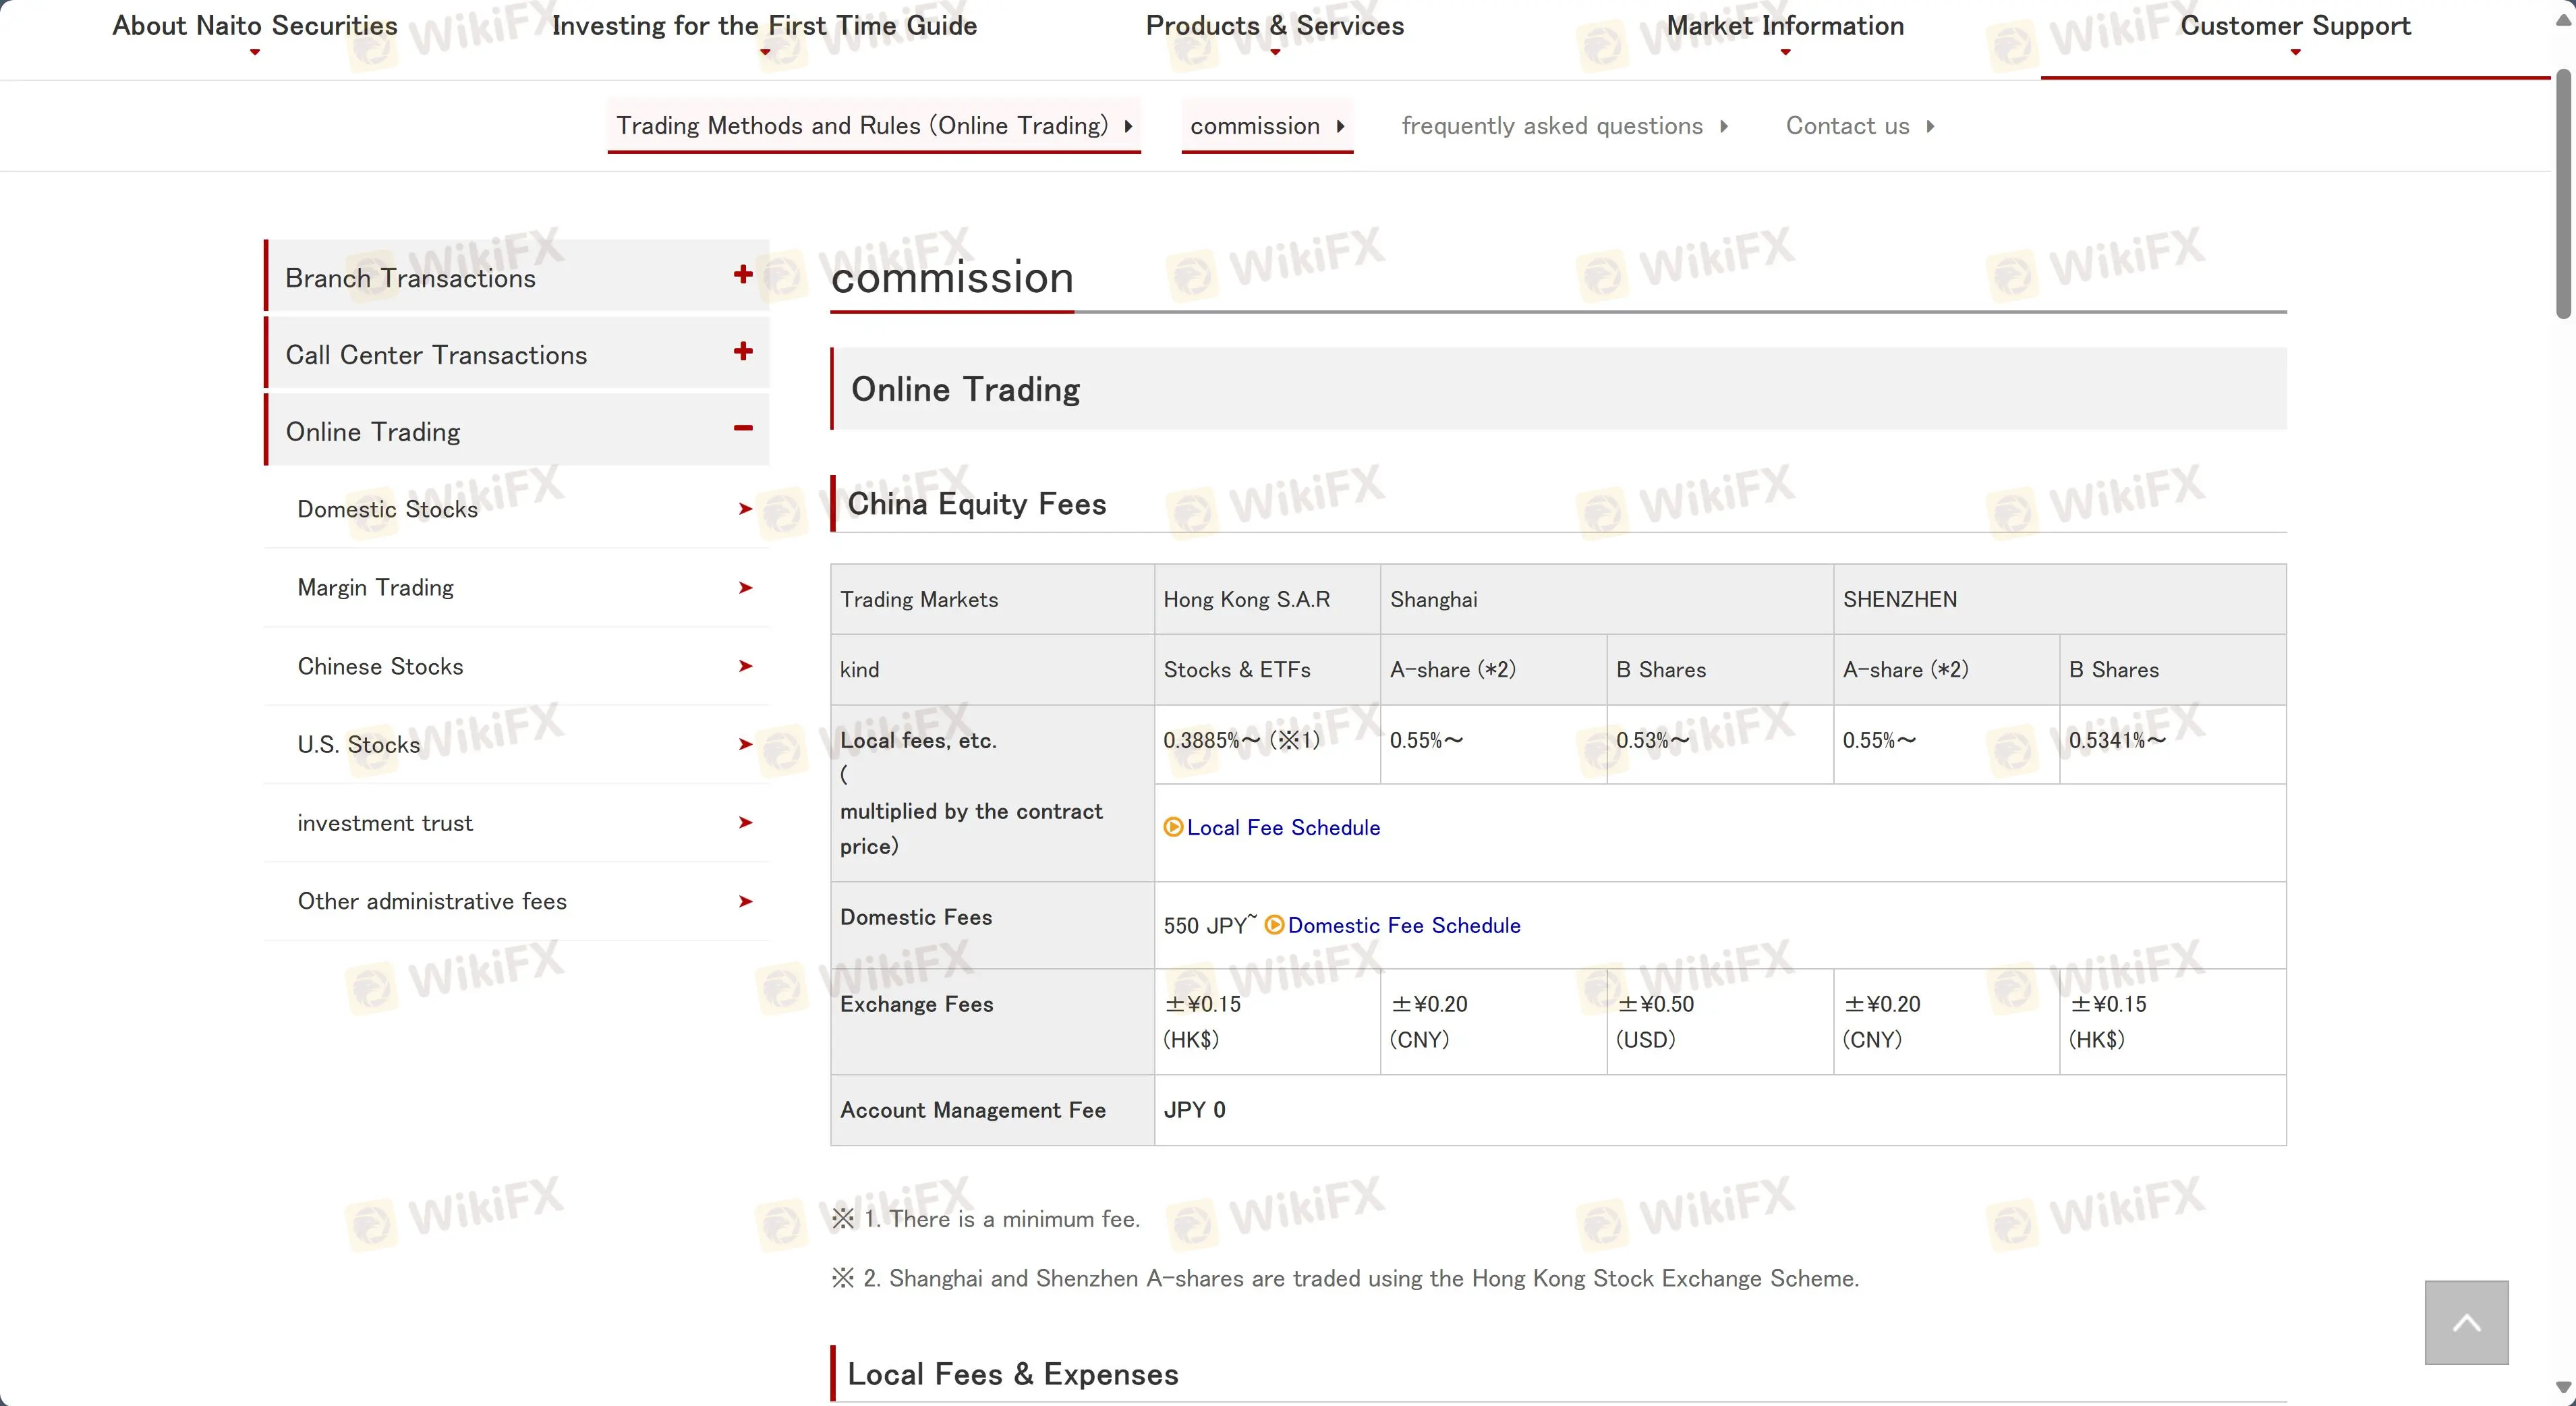Click orange circle icon before Domestic Fee Schedule
This screenshot has height=1406, width=2576.
point(1274,925)
